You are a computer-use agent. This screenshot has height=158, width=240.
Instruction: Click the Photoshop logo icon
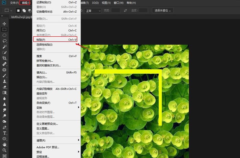tap(4, 3)
